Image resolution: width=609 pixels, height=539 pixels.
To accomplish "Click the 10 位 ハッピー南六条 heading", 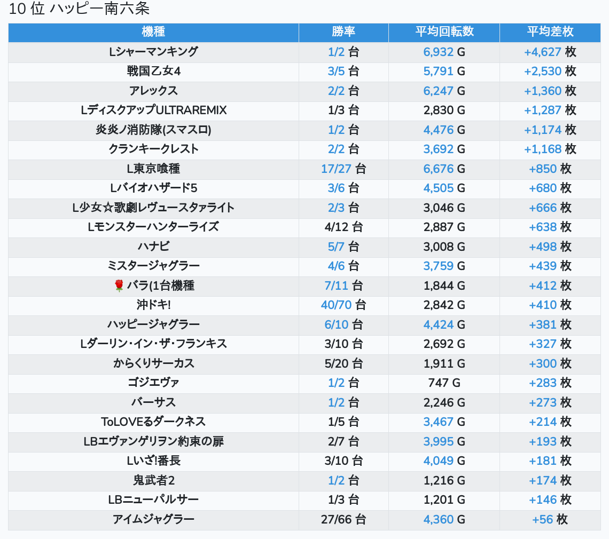I will 79,9.
